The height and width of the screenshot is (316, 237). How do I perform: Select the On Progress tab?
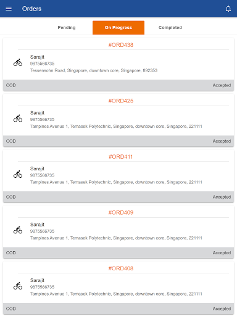pyautogui.click(x=118, y=28)
